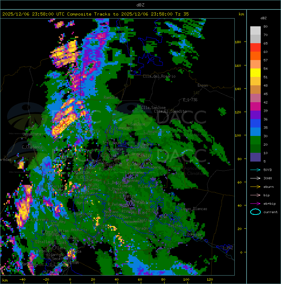Click the cyan 50YD track arrow

(255, 170)
